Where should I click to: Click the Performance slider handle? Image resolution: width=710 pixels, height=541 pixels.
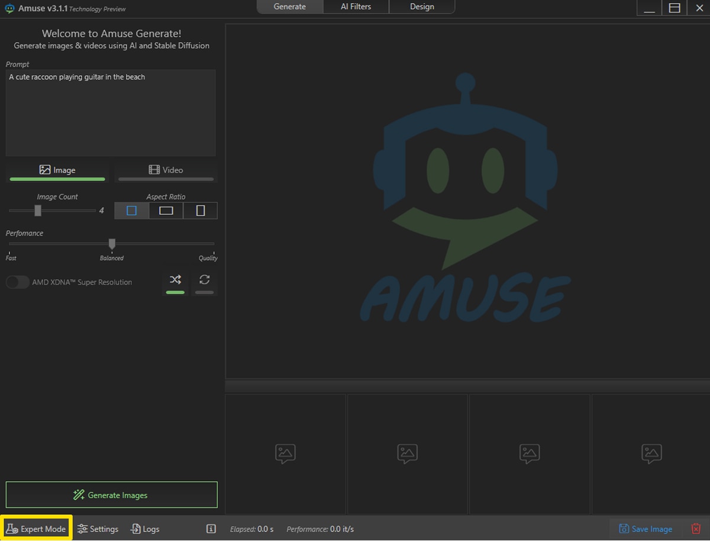point(112,243)
